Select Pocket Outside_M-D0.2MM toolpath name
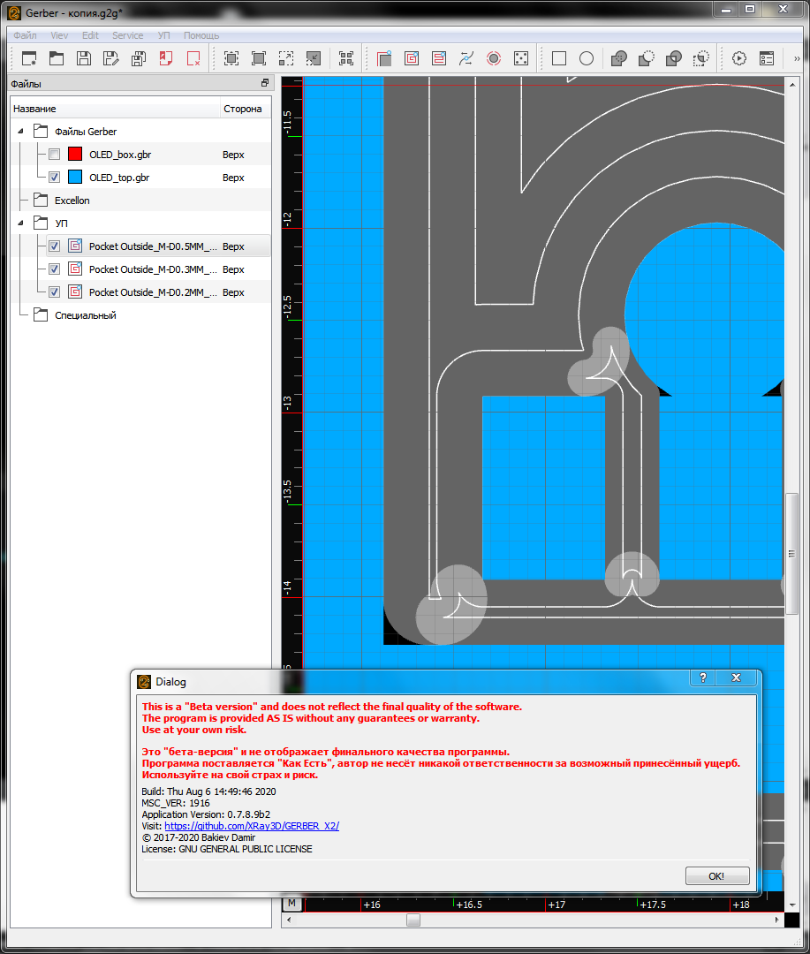Screen dimensions: 810x954 point(153,292)
